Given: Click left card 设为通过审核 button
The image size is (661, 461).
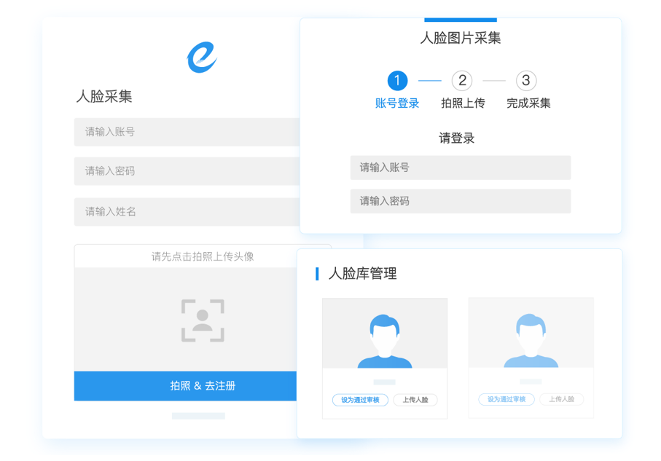Looking at the screenshot, I should [x=360, y=400].
